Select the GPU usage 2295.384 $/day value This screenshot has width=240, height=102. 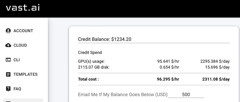tap(215, 61)
